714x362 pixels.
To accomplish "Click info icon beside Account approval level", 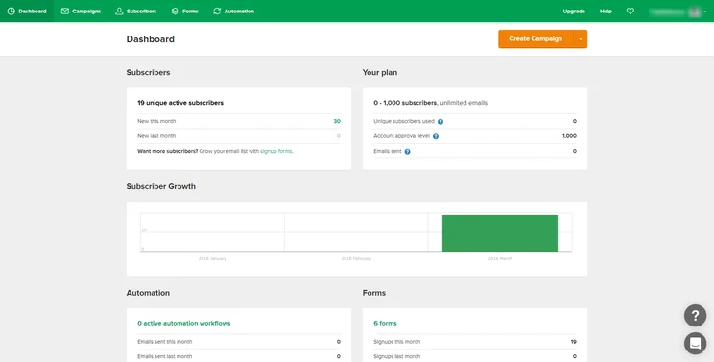I will (436, 136).
